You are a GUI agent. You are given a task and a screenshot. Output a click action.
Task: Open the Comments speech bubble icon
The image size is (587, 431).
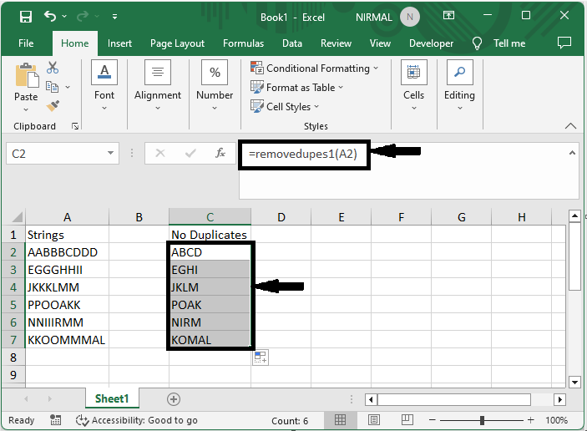click(x=564, y=43)
